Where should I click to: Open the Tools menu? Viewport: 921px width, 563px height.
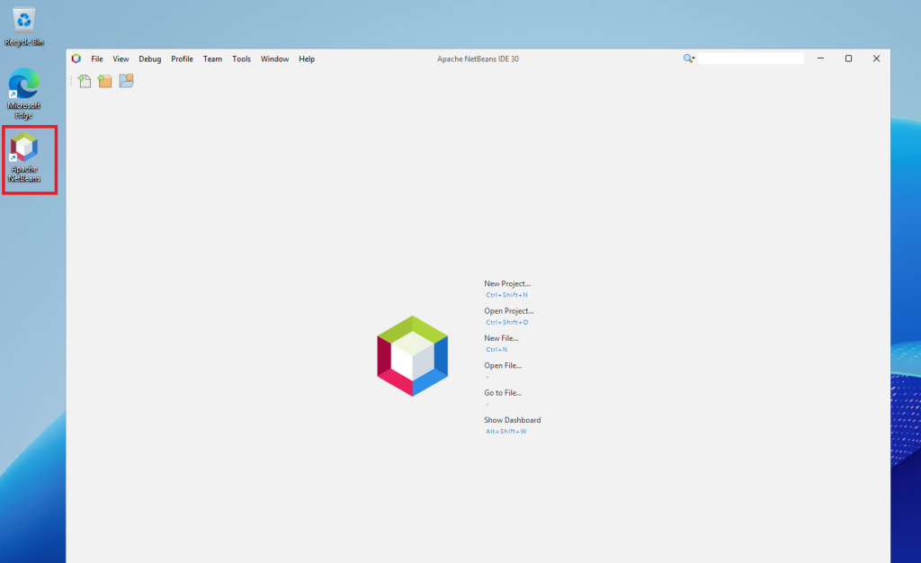(x=241, y=58)
